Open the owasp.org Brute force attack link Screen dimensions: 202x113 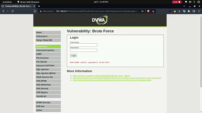coord(101,76)
